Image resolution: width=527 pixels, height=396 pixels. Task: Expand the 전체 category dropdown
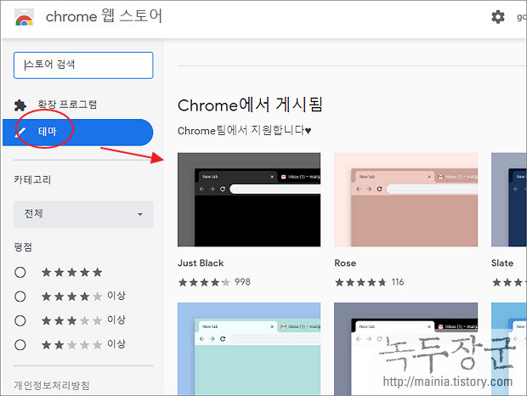point(83,214)
